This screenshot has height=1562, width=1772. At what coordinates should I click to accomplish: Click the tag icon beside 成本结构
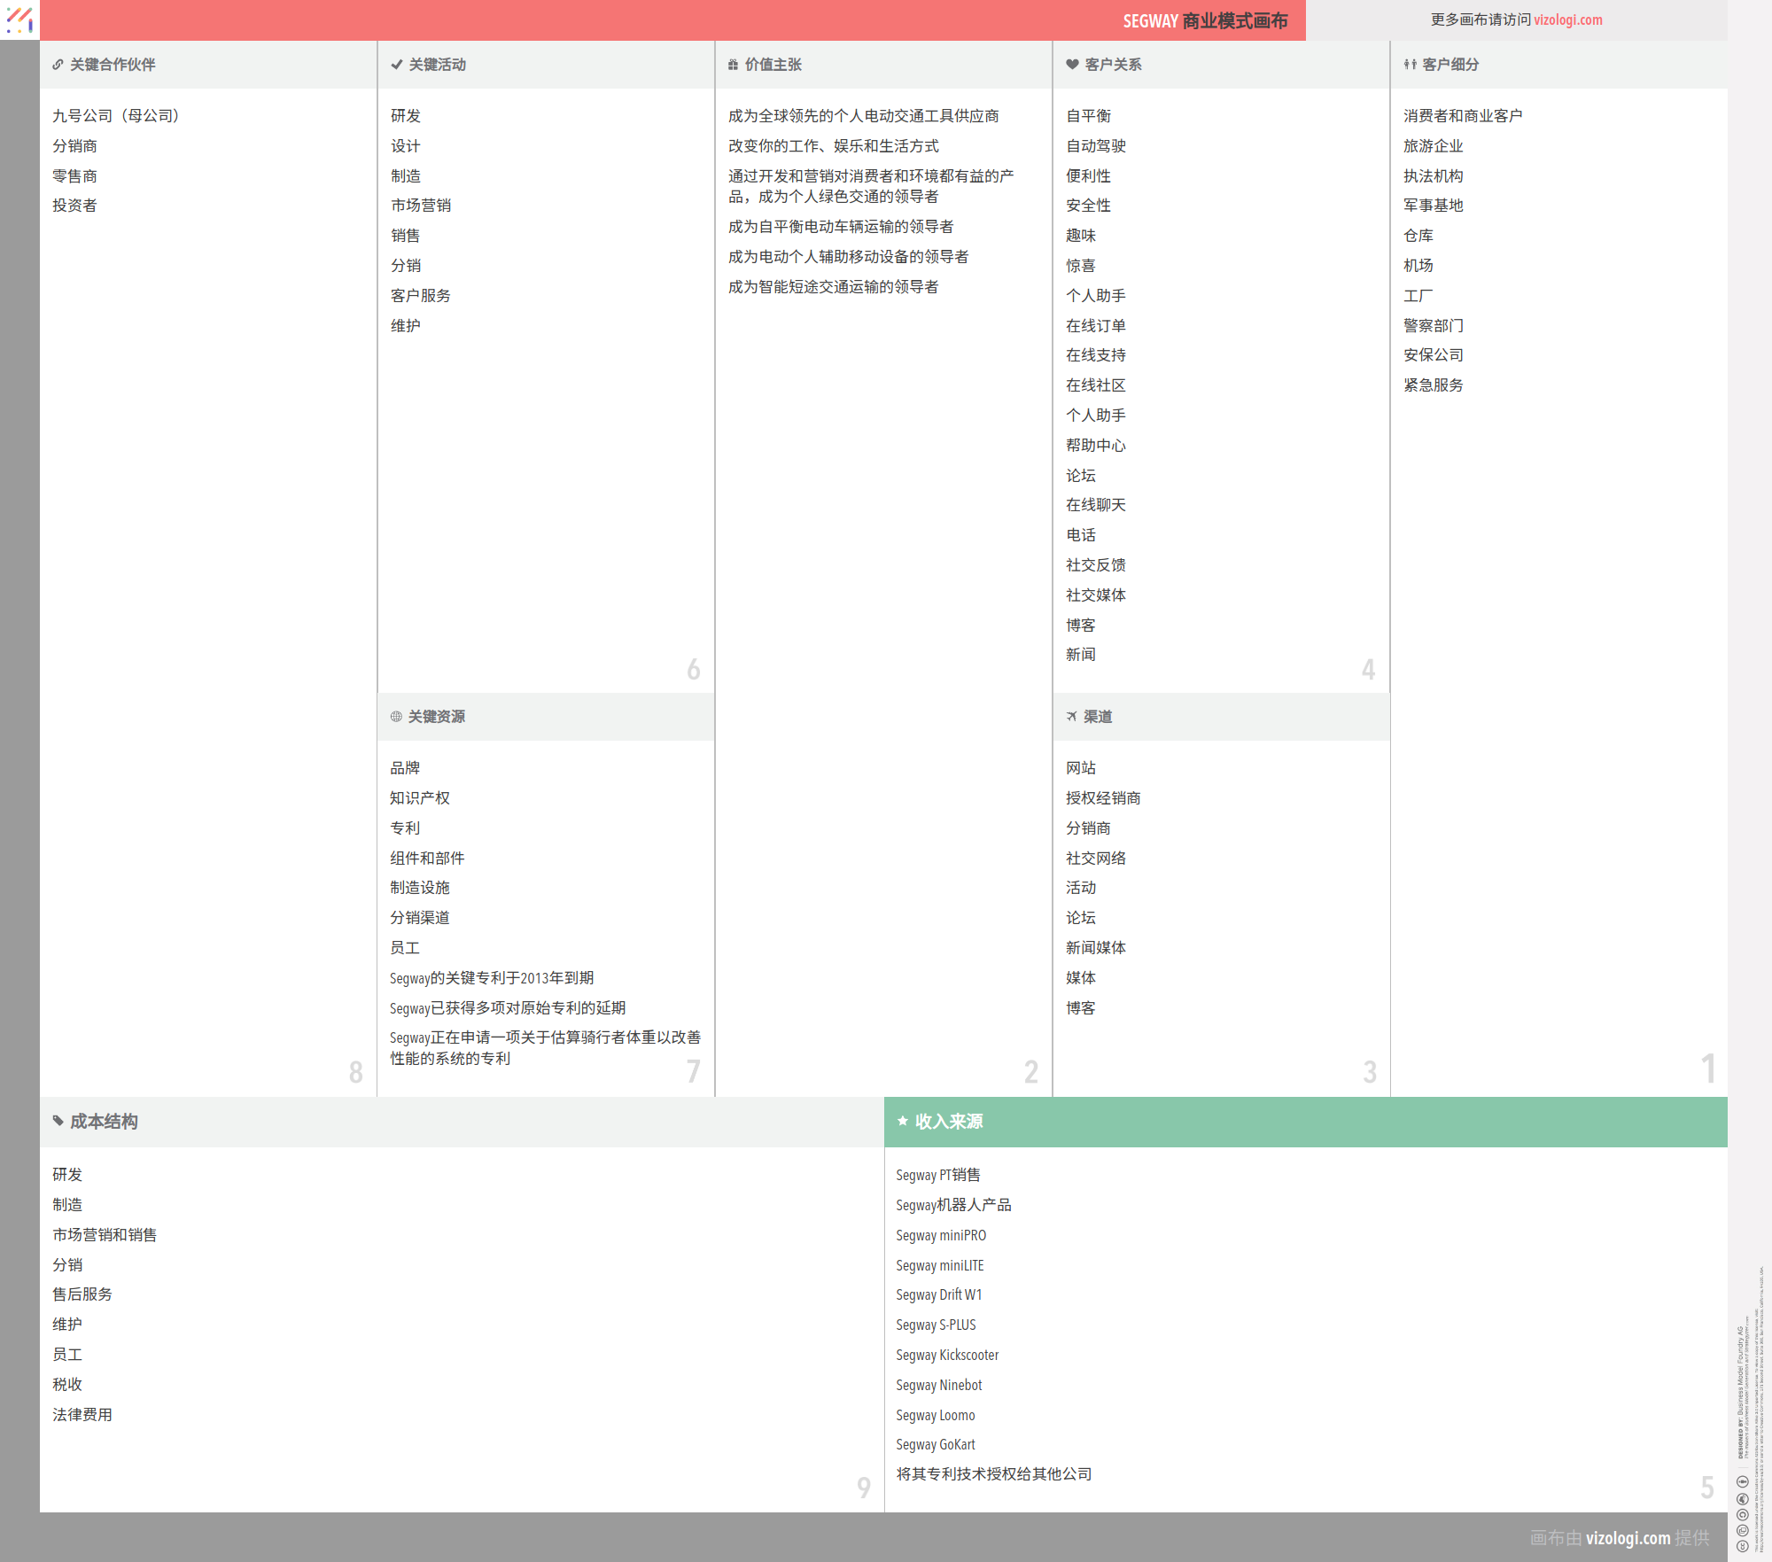tap(58, 1121)
